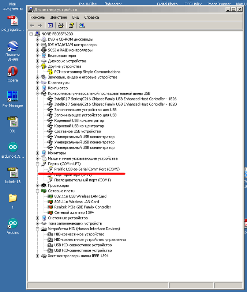Select Тома запоминающих устройств
Image resolution: width=247 pixels, height=292 pixels.
point(75,223)
